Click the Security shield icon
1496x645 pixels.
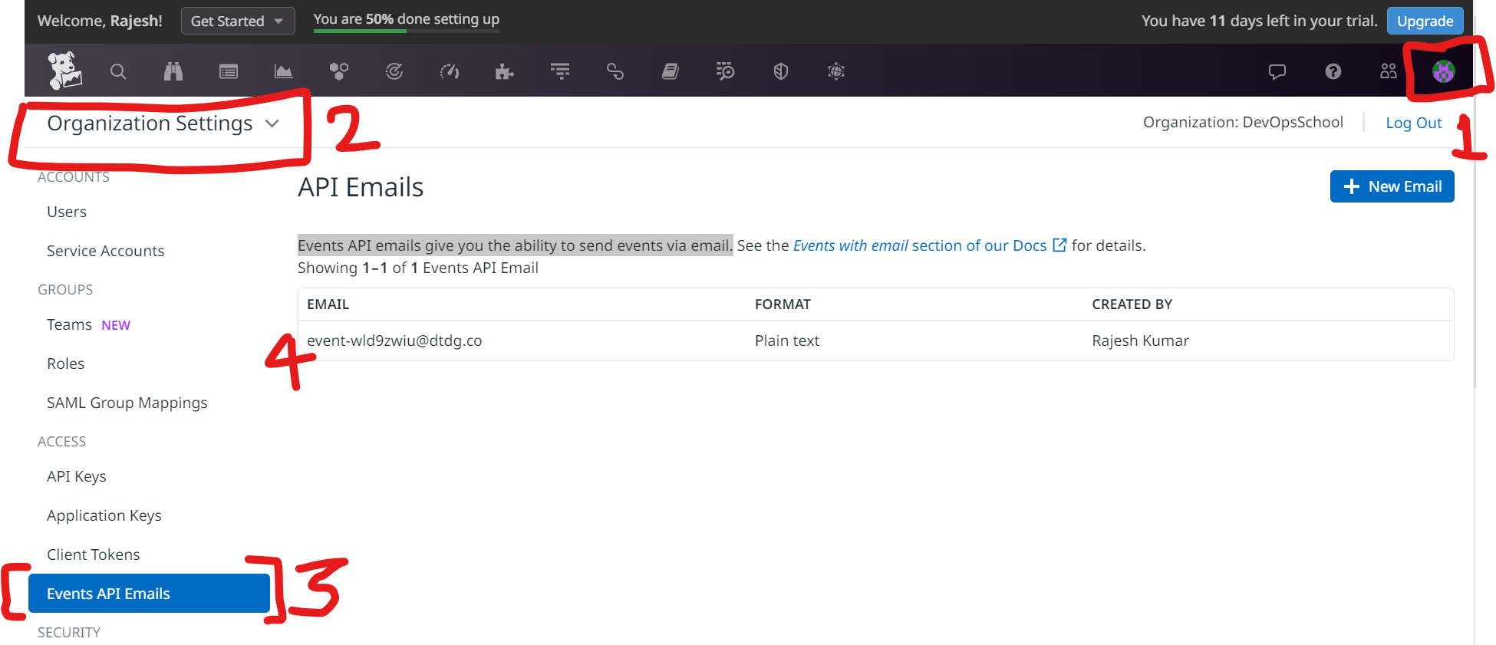tap(780, 71)
